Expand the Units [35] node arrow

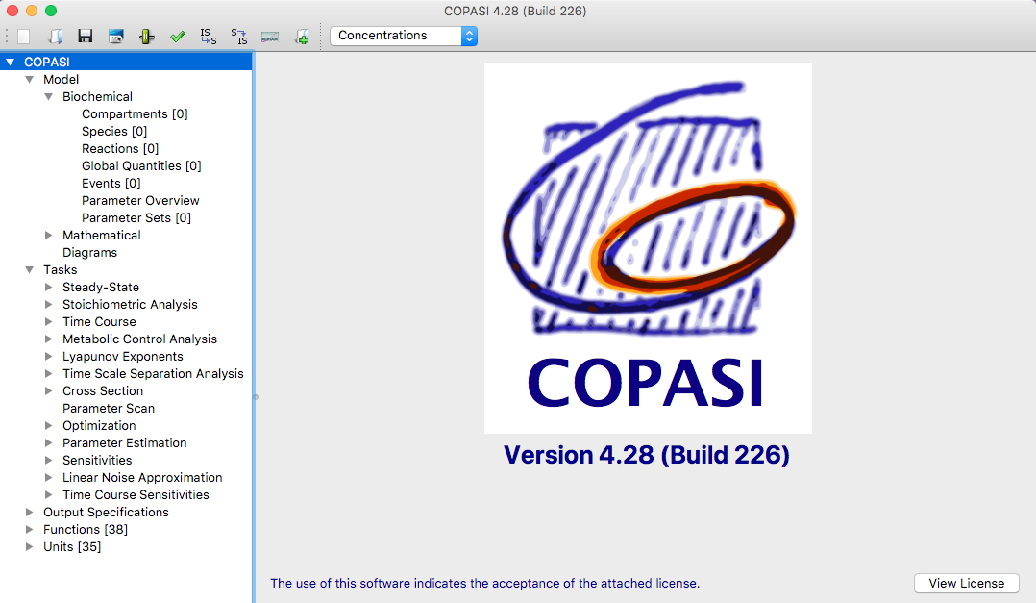29,547
